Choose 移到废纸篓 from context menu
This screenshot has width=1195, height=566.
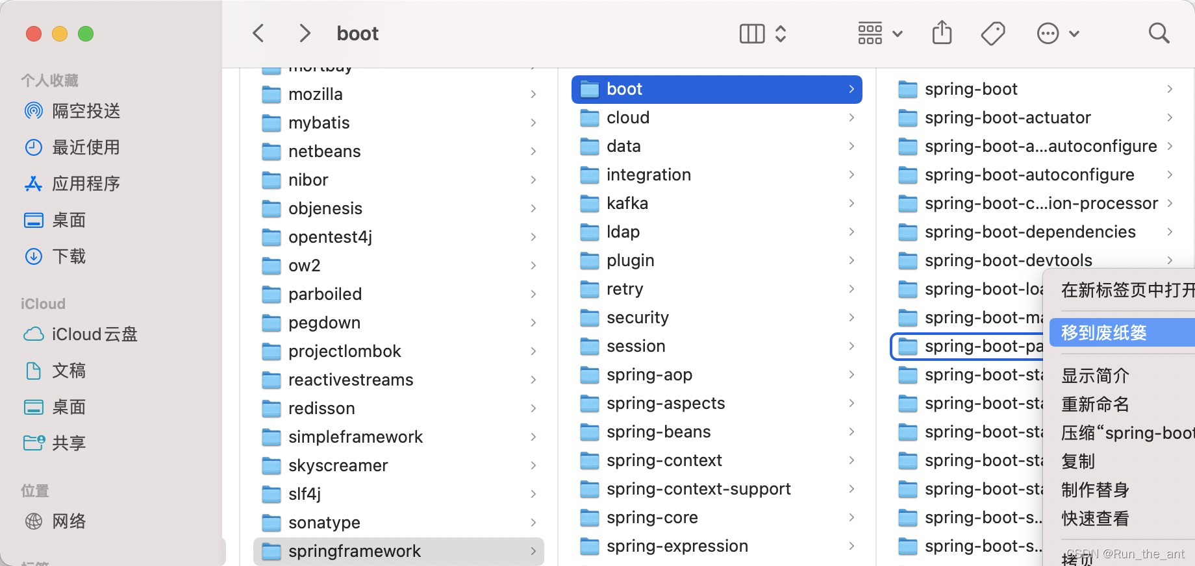pos(1122,333)
